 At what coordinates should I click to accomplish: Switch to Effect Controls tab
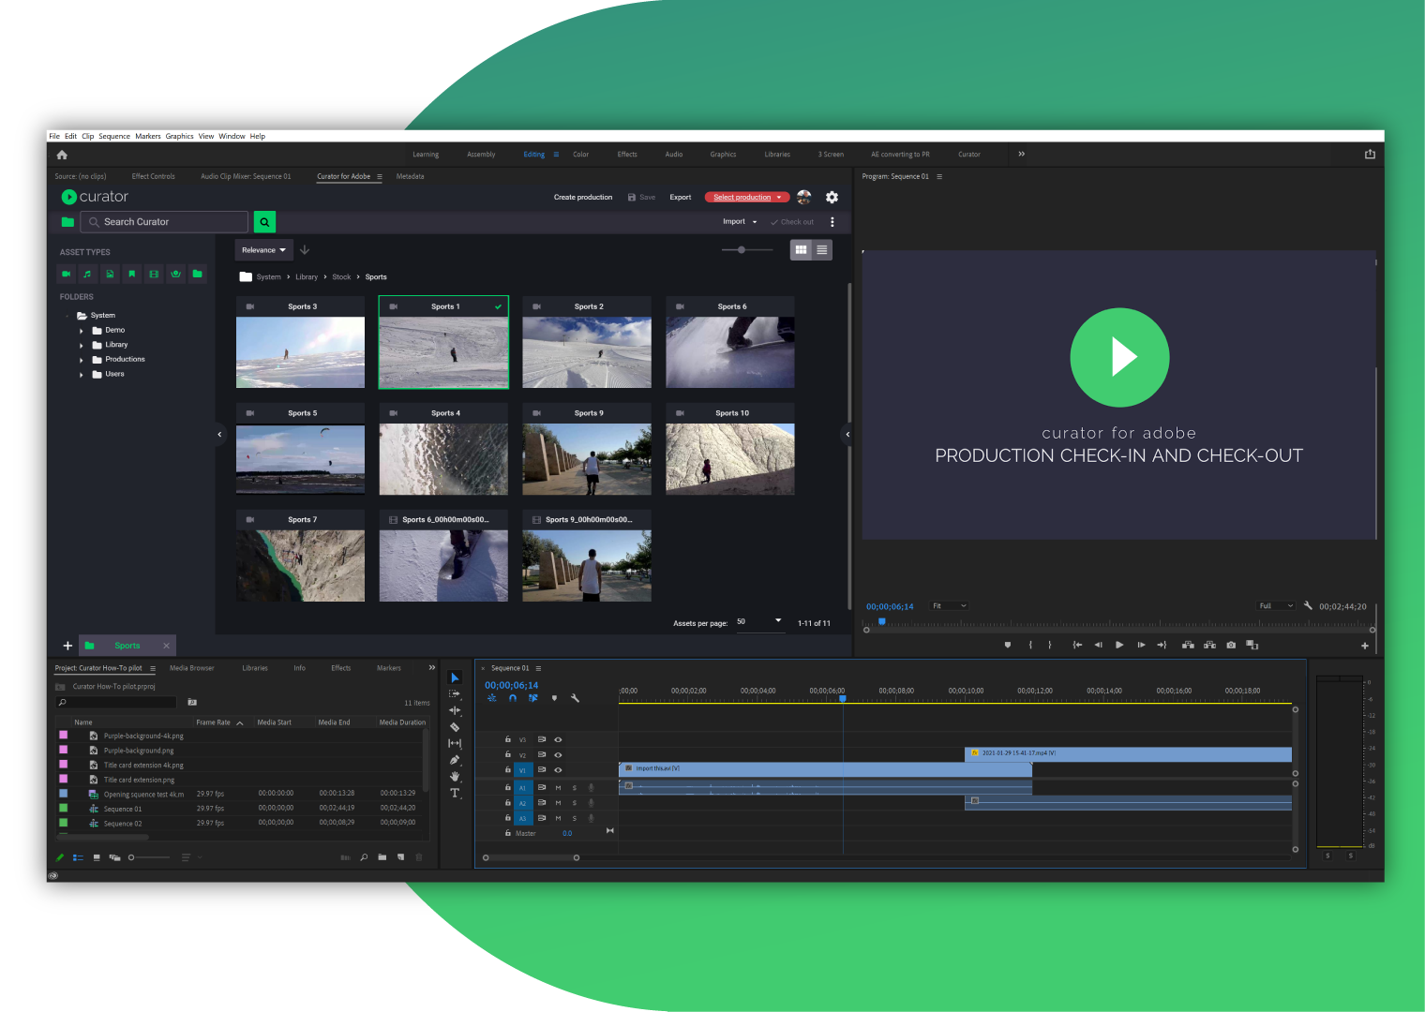[154, 176]
